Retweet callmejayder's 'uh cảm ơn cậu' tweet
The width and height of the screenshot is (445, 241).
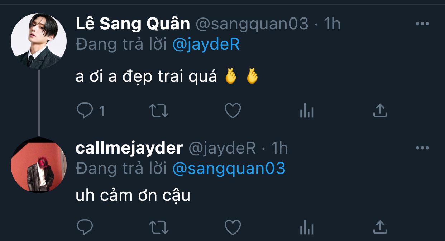click(158, 227)
